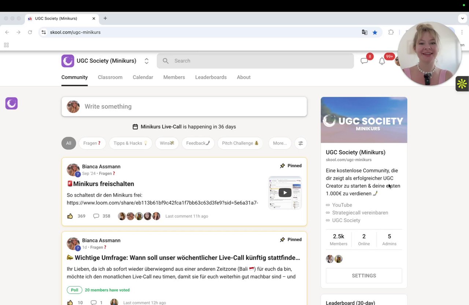
Task: Click the green asterisk extension icon at right edge
Action: point(462,84)
